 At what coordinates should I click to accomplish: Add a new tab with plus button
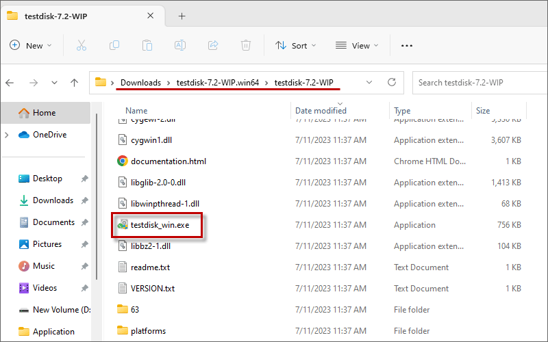click(182, 16)
